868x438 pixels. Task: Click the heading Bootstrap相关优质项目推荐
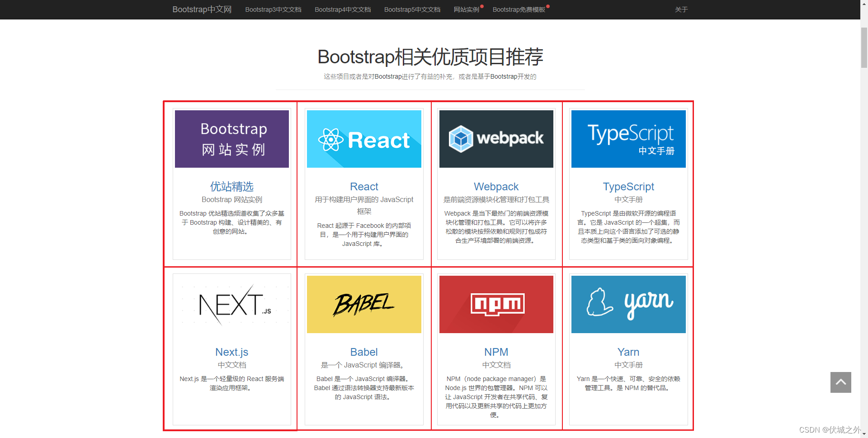click(x=430, y=57)
